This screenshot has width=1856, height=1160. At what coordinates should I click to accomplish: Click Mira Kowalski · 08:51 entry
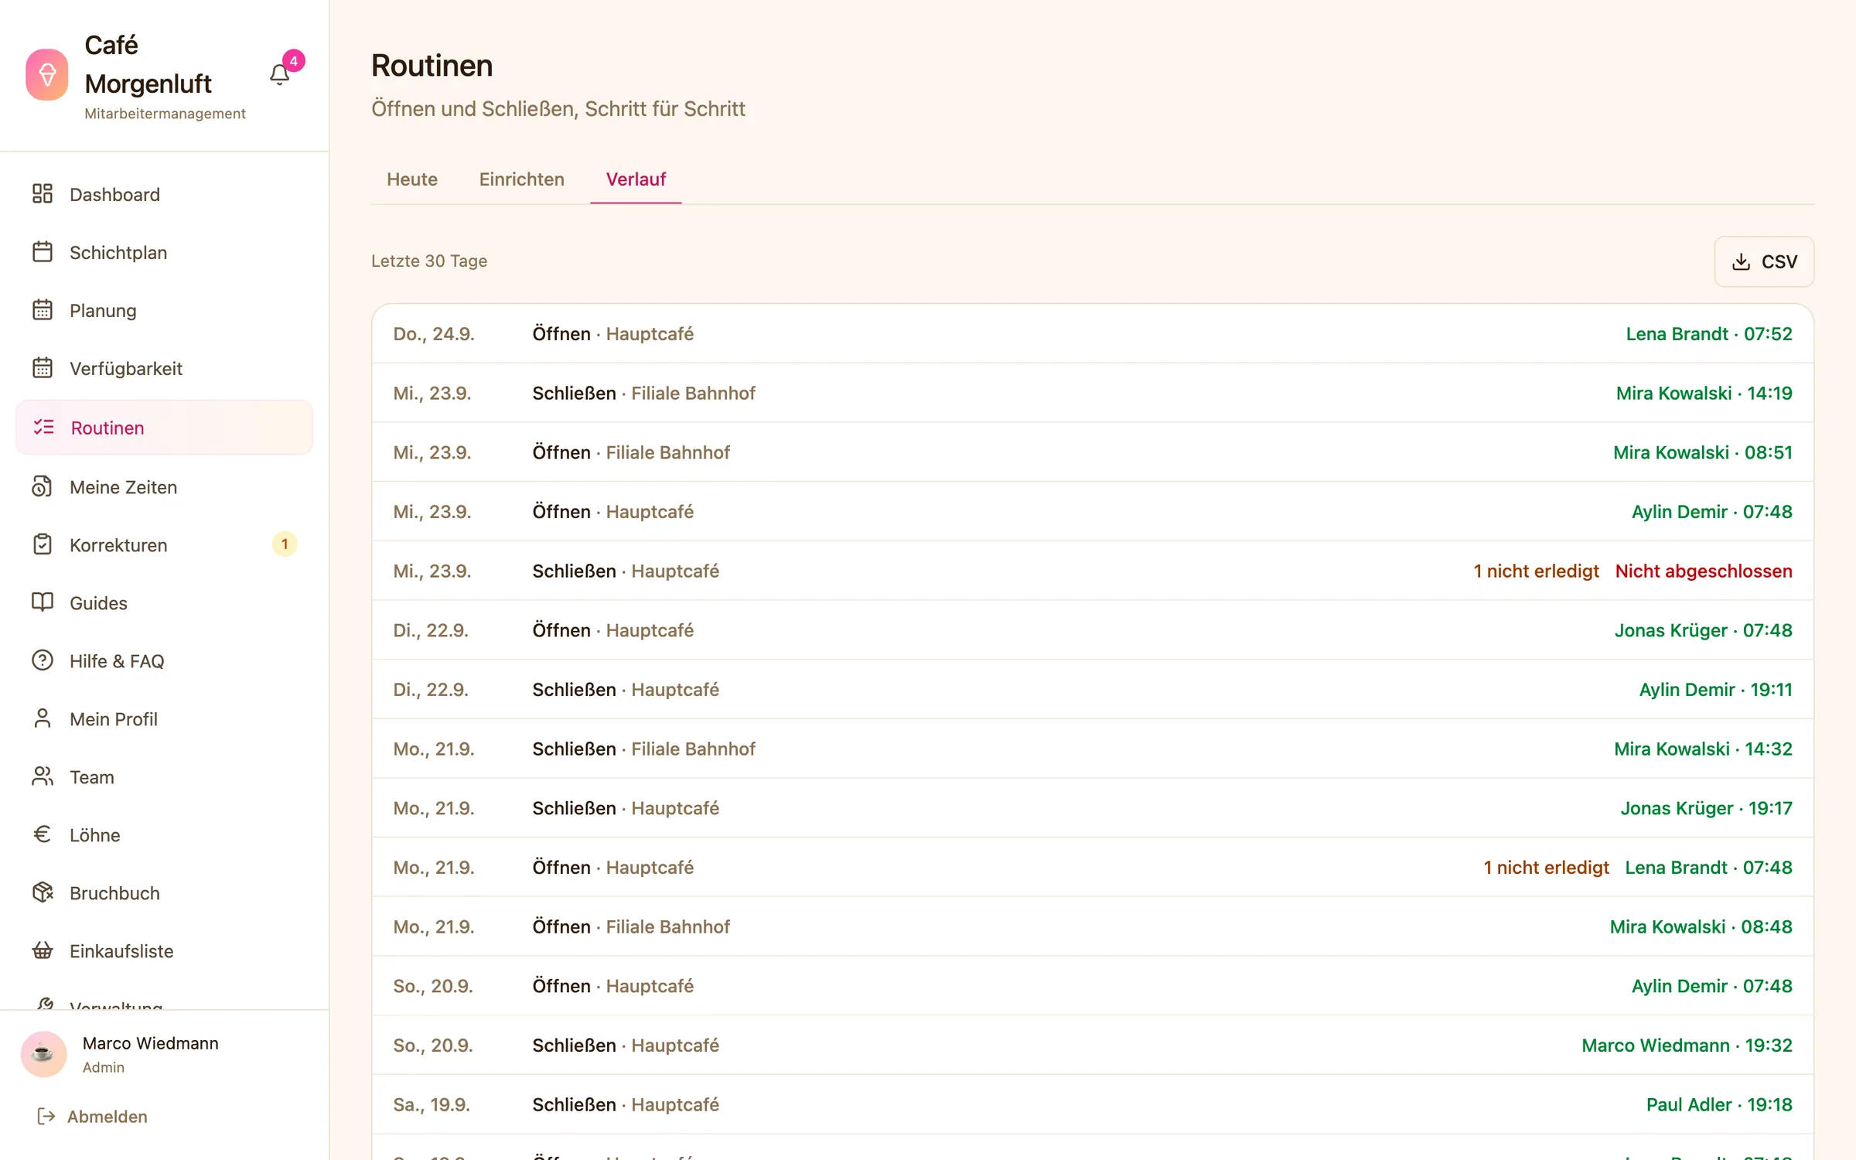(x=1702, y=452)
